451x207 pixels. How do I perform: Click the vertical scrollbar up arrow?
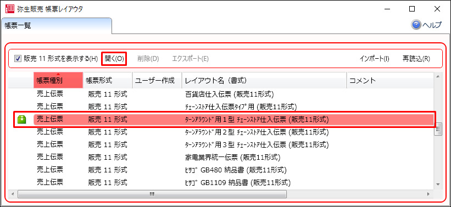pyautogui.click(x=438, y=76)
